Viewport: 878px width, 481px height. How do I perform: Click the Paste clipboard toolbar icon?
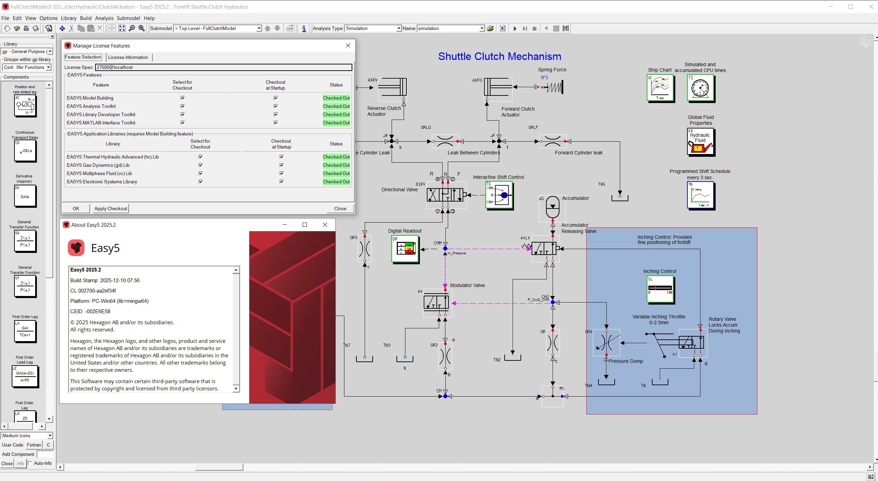coord(91,28)
